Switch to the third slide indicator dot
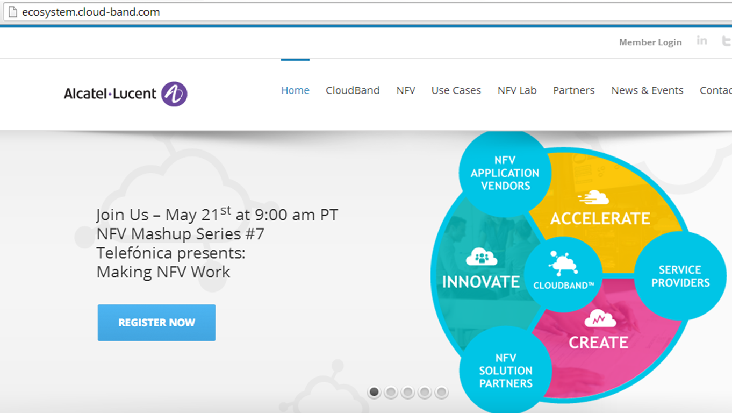732x413 pixels. pos(408,393)
